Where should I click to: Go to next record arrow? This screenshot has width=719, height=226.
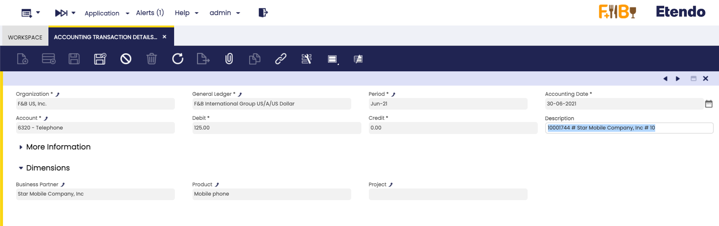point(678,78)
